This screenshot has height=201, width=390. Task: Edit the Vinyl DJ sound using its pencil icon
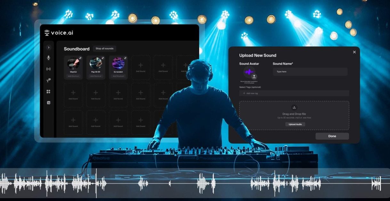click(80, 58)
